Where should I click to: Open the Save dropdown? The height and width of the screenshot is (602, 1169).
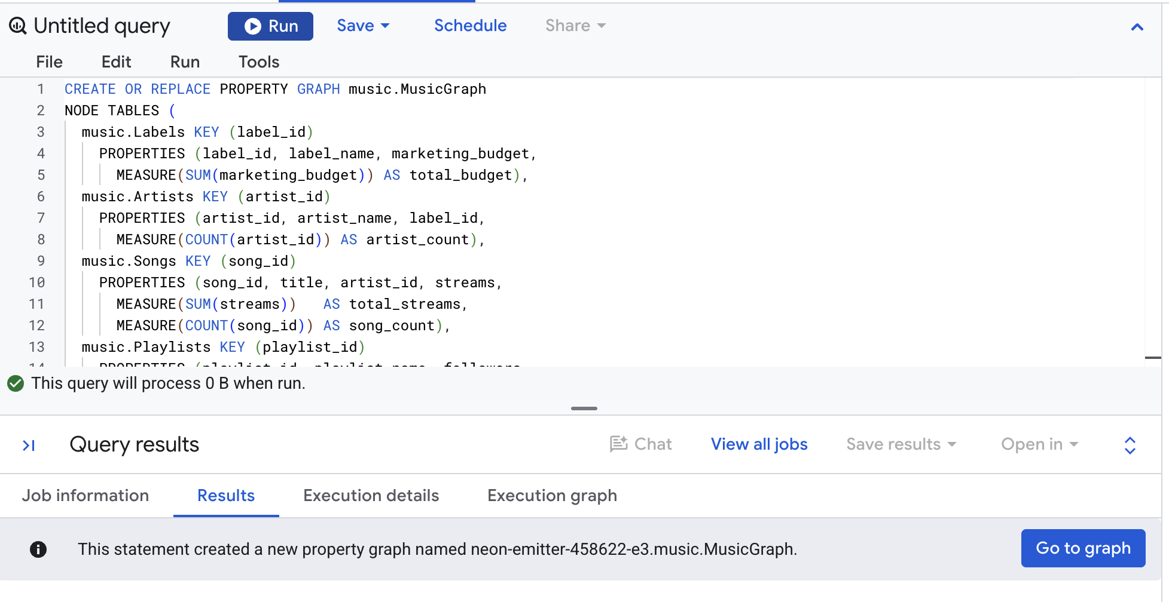pyautogui.click(x=363, y=26)
